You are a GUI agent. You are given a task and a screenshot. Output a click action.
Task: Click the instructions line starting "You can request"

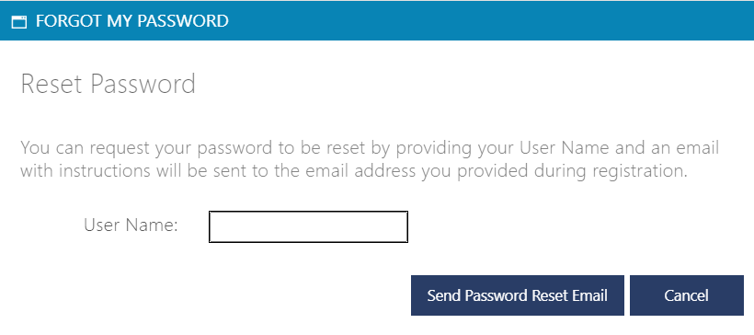pos(370,148)
